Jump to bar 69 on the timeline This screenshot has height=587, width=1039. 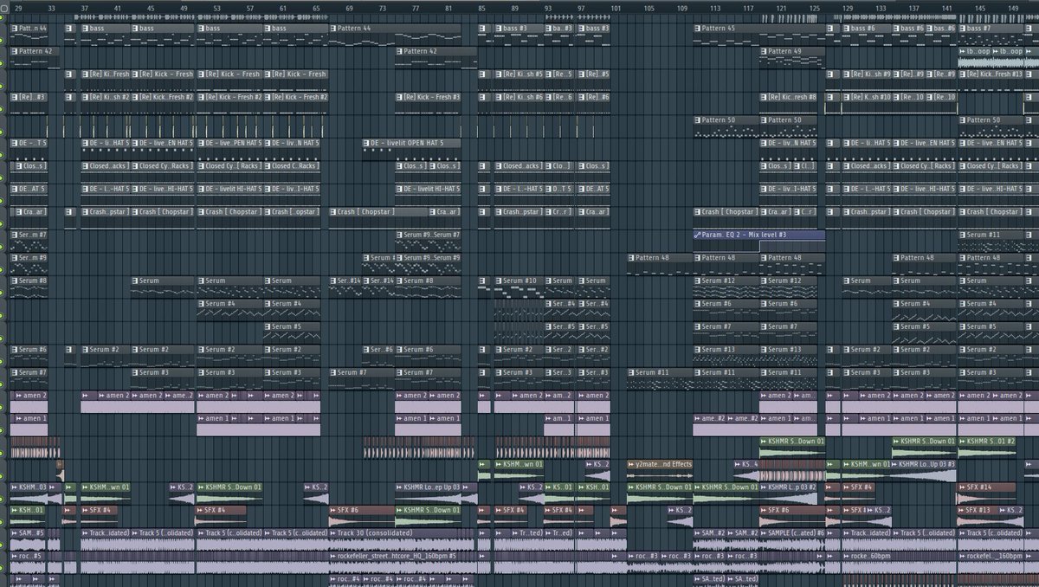349,8
